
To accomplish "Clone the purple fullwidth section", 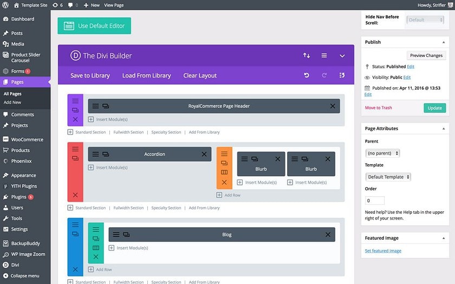I will point(75,110).
